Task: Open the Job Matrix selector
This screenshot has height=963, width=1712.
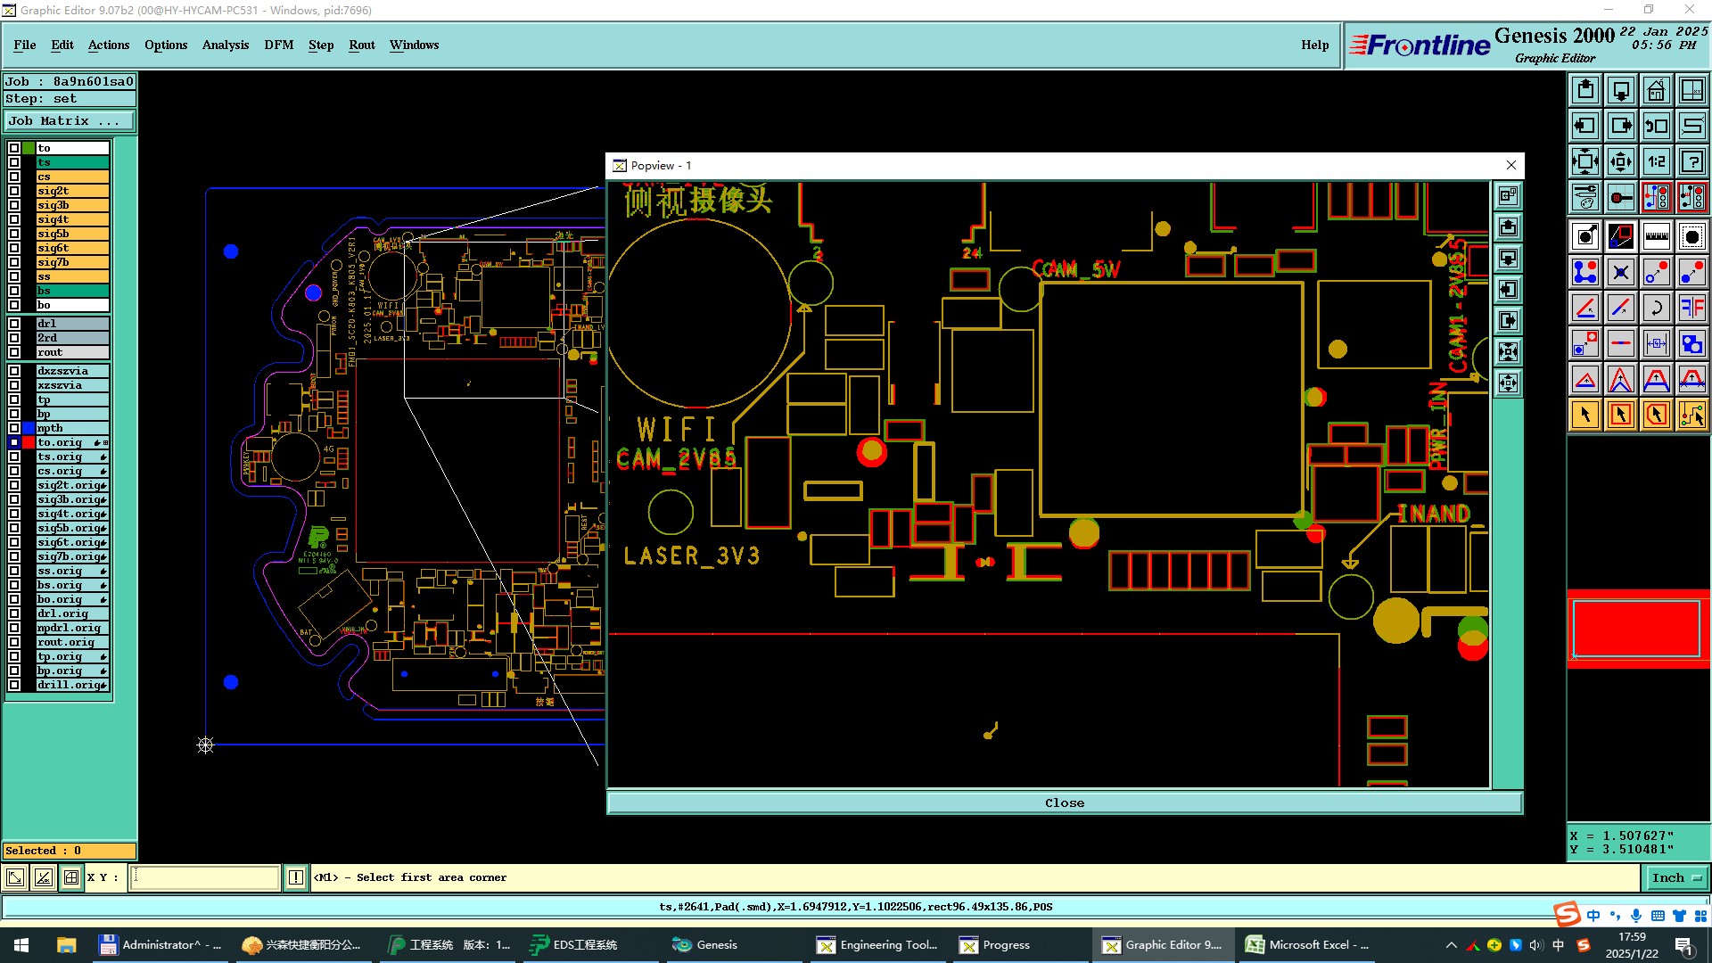Action: 70,121
